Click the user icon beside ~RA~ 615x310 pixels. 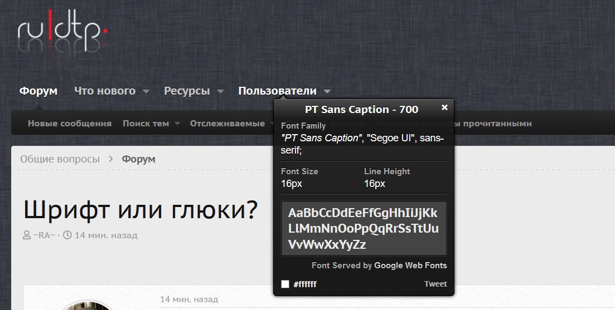tap(27, 235)
